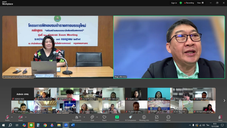Image resolution: width=227 pixels, height=128 pixels.
Task: Click green encryption shield icon
Action: pyautogui.click(x=181, y=3)
